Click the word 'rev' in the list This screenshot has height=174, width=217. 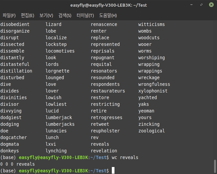click(95, 138)
